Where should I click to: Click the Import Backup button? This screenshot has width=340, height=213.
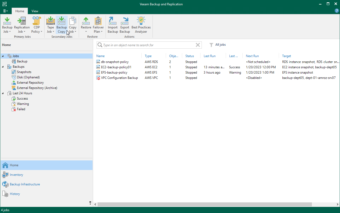click(x=113, y=25)
